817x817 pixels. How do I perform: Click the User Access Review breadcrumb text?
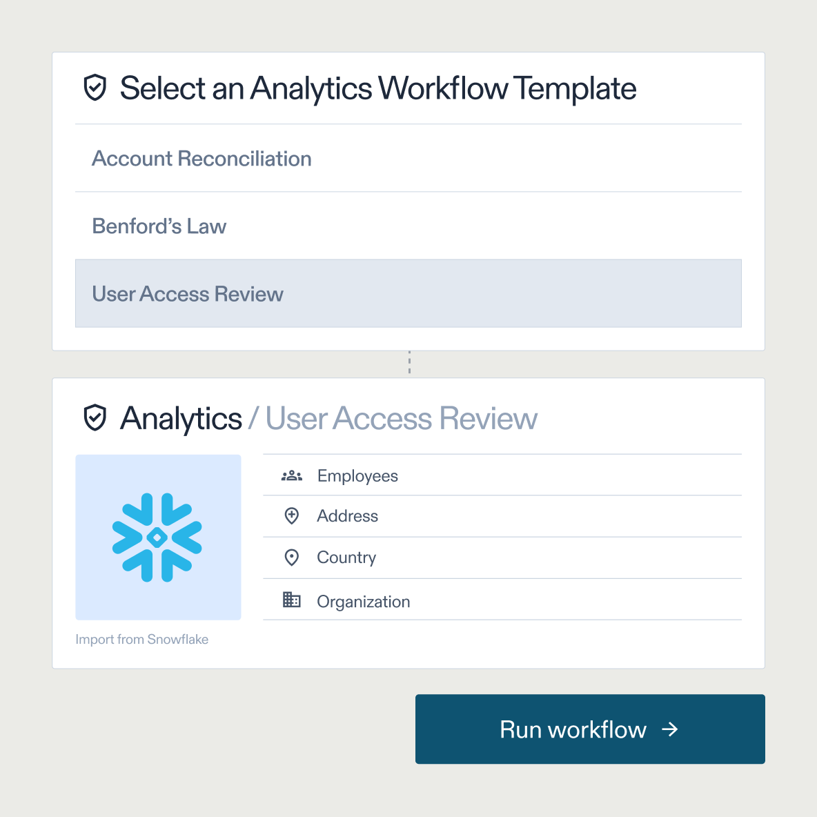coord(401,417)
